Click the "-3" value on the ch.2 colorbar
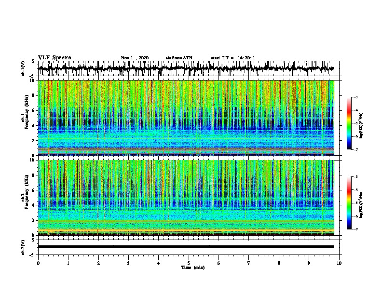Screen dimensions: 382x295 tap(355, 177)
